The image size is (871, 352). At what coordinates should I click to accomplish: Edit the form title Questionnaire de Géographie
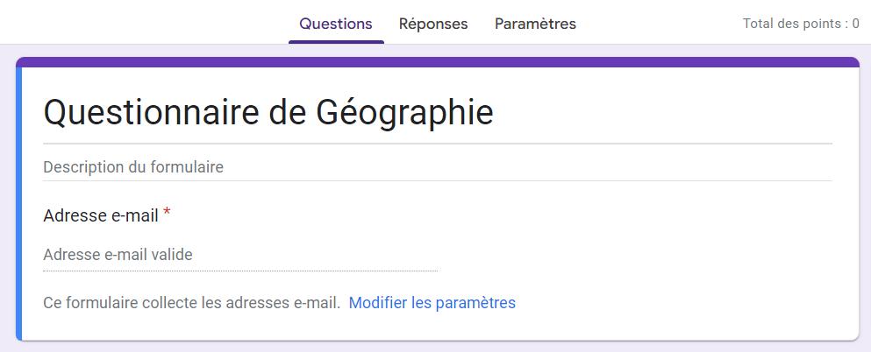click(268, 113)
